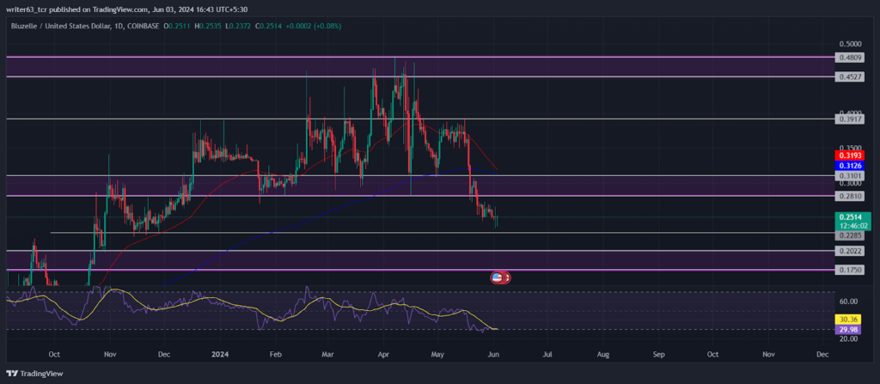880x384 pixels.
Task: Click the 60.00 RSI scale value
Action: [848, 302]
